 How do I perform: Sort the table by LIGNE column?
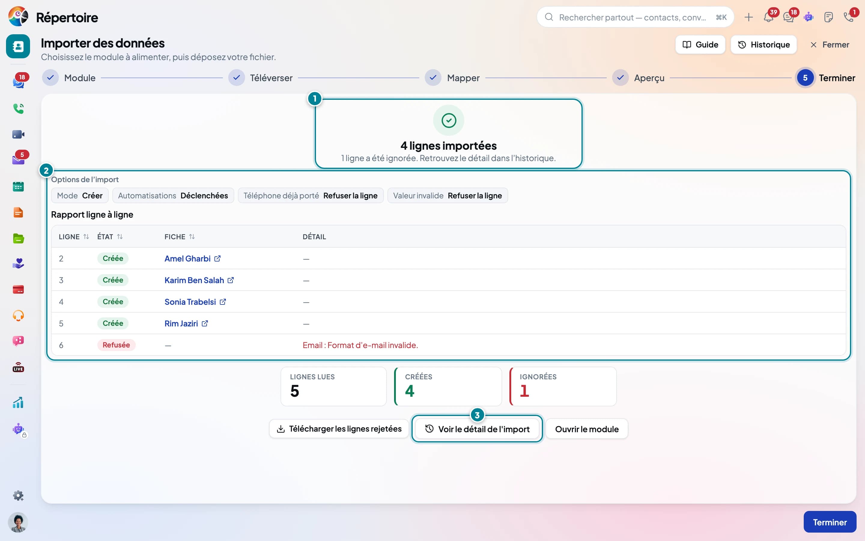click(x=74, y=237)
